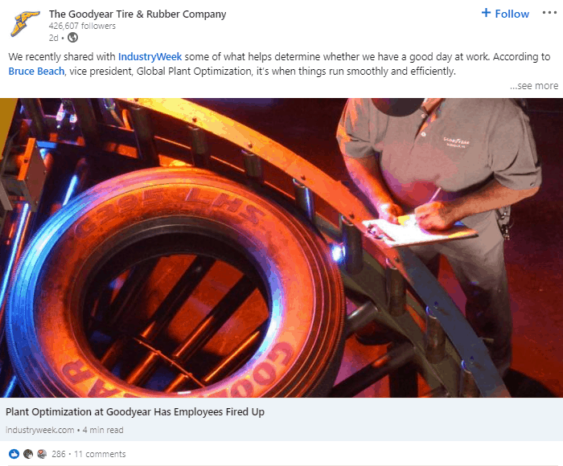Image resolution: width=563 pixels, height=466 pixels.
Task: Click the Goodyear wingfoot logo avatar
Action: pos(24,23)
